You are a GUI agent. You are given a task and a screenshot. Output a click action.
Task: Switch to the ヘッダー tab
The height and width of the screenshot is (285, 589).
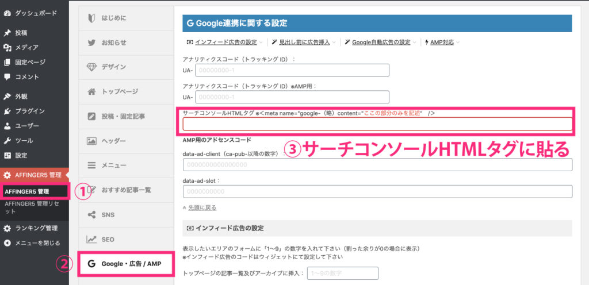tap(126, 141)
